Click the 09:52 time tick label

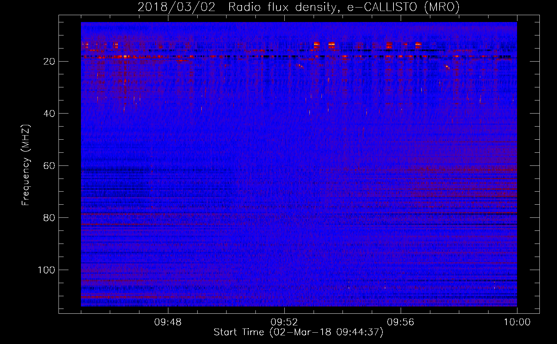pyautogui.click(x=284, y=322)
